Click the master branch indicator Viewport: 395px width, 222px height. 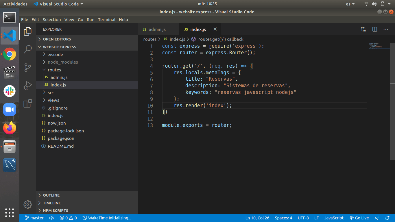point(34,218)
